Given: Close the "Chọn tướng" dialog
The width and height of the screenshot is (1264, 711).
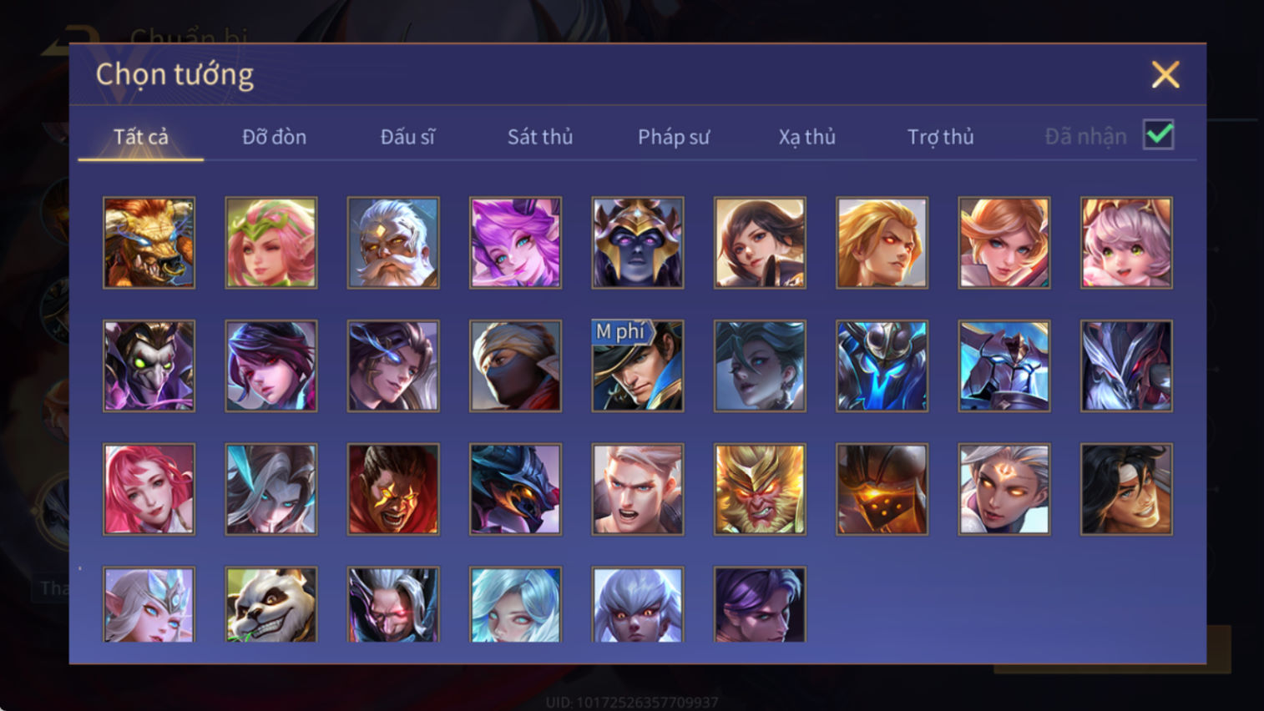Looking at the screenshot, I should point(1165,75).
